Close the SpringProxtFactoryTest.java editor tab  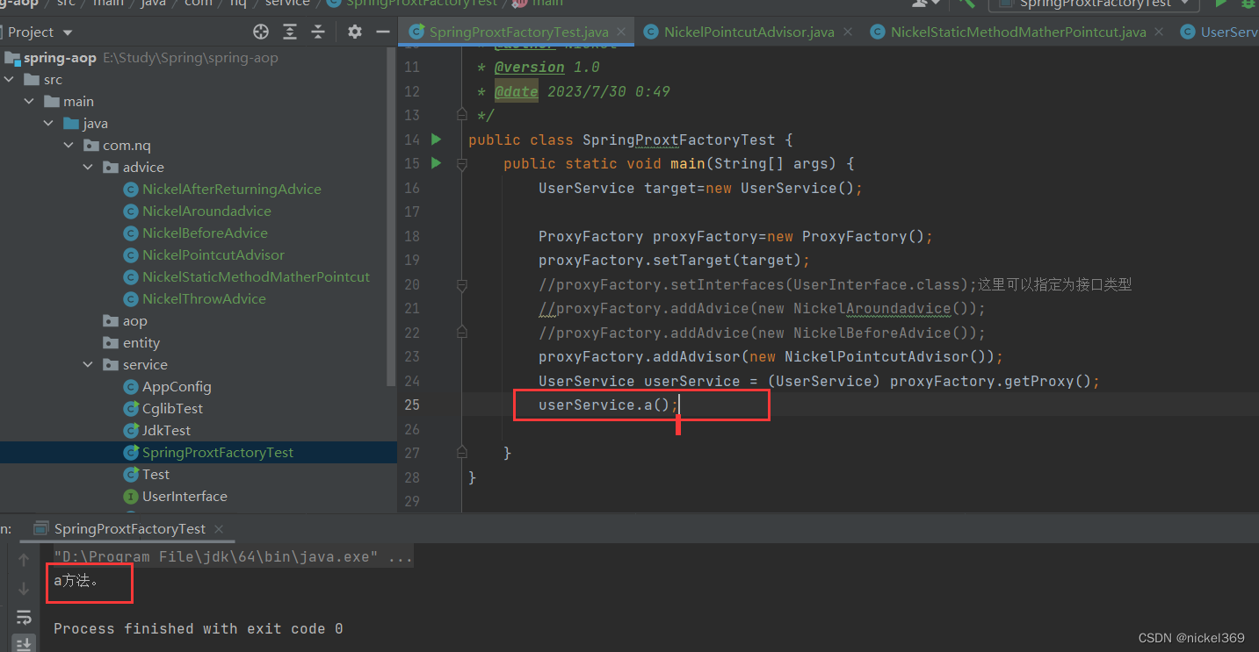point(622,32)
